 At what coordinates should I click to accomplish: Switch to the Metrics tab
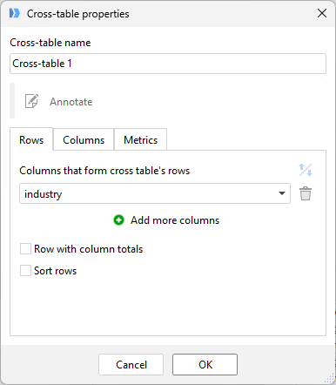click(x=141, y=140)
